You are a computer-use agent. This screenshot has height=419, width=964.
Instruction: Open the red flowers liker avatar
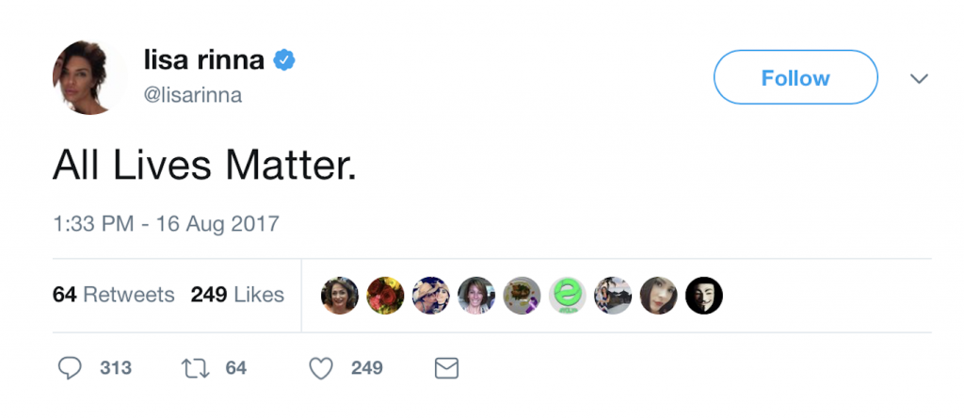(385, 296)
